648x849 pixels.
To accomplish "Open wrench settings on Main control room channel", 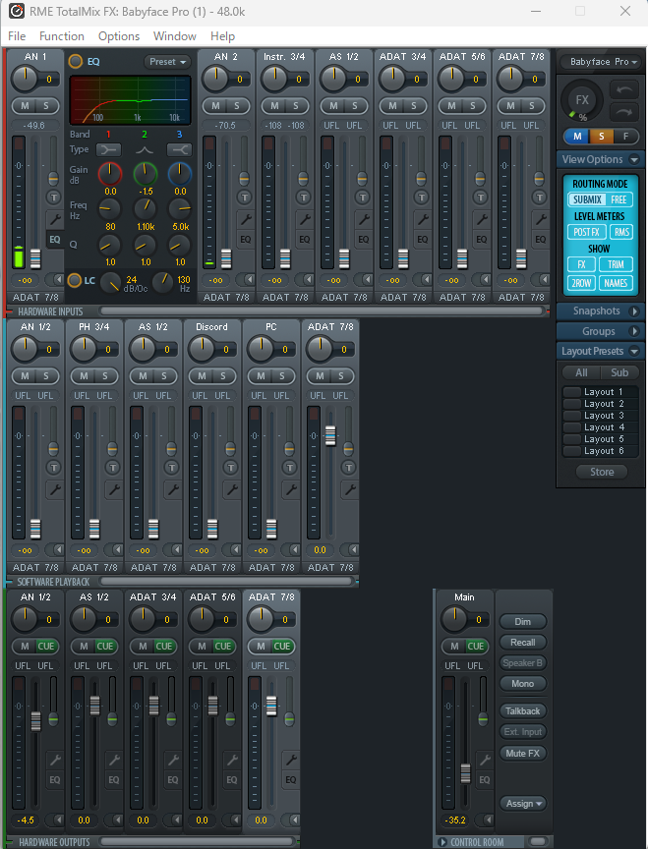I will coord(485,760).
